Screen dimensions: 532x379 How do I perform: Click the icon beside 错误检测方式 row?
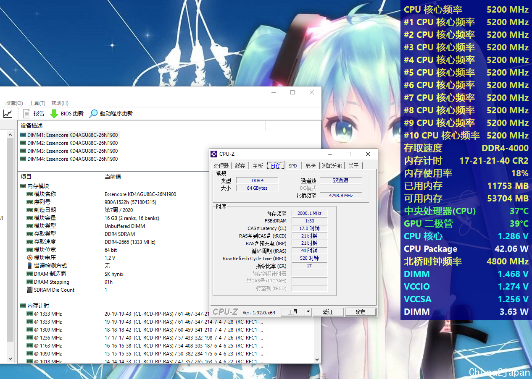(x=29, y=266)
